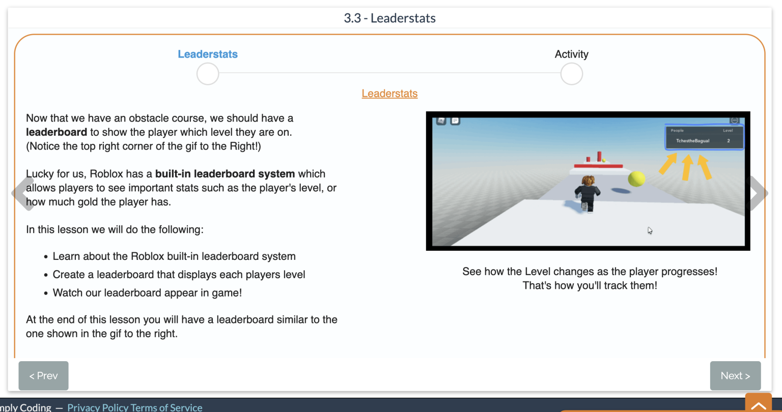Click the Next button
This screenshot has height=412, width=782.
tap(735, 375)
